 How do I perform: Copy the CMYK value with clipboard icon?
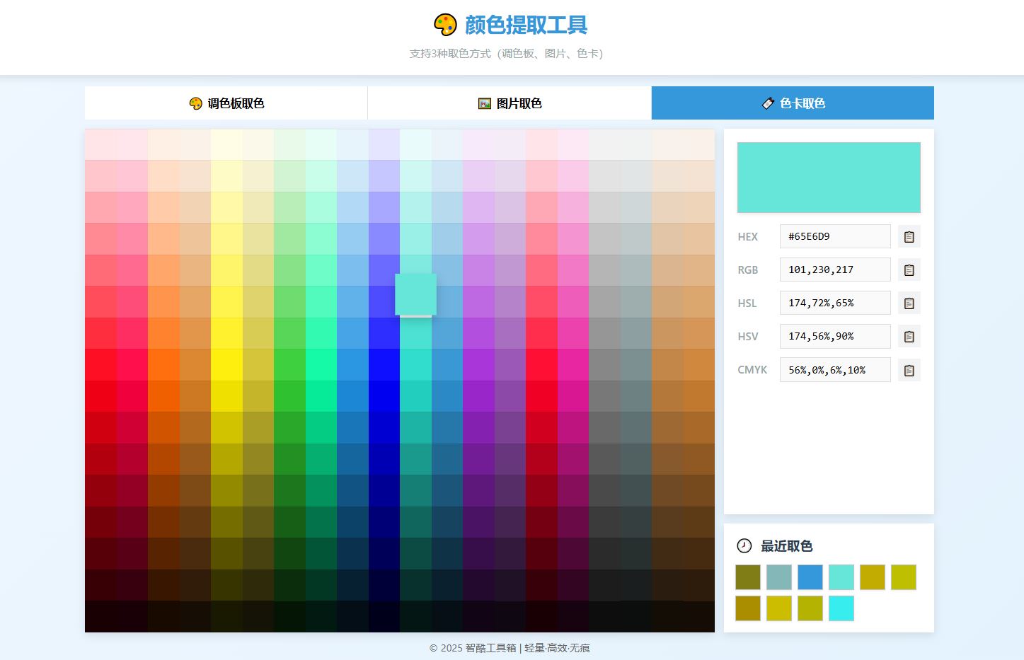(909, 370)
